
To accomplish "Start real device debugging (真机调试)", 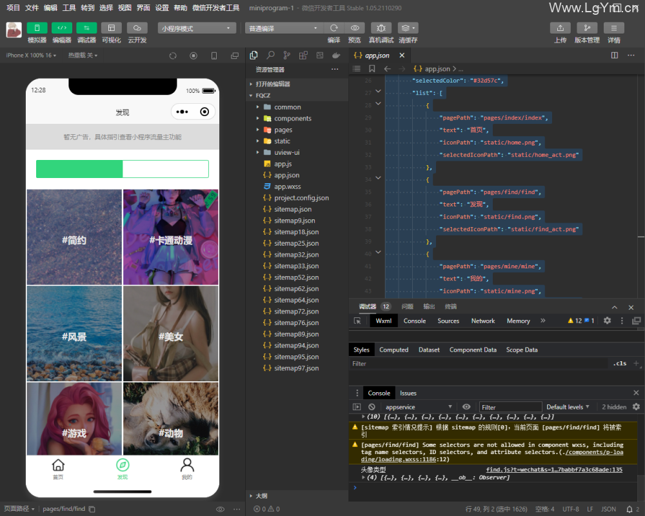I will (x=381, y=28).
